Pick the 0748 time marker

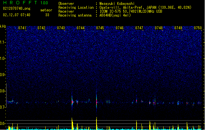[x=159, y=28]
